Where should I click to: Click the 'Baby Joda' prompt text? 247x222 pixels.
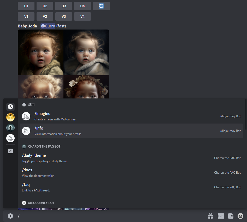coord(27,26)
